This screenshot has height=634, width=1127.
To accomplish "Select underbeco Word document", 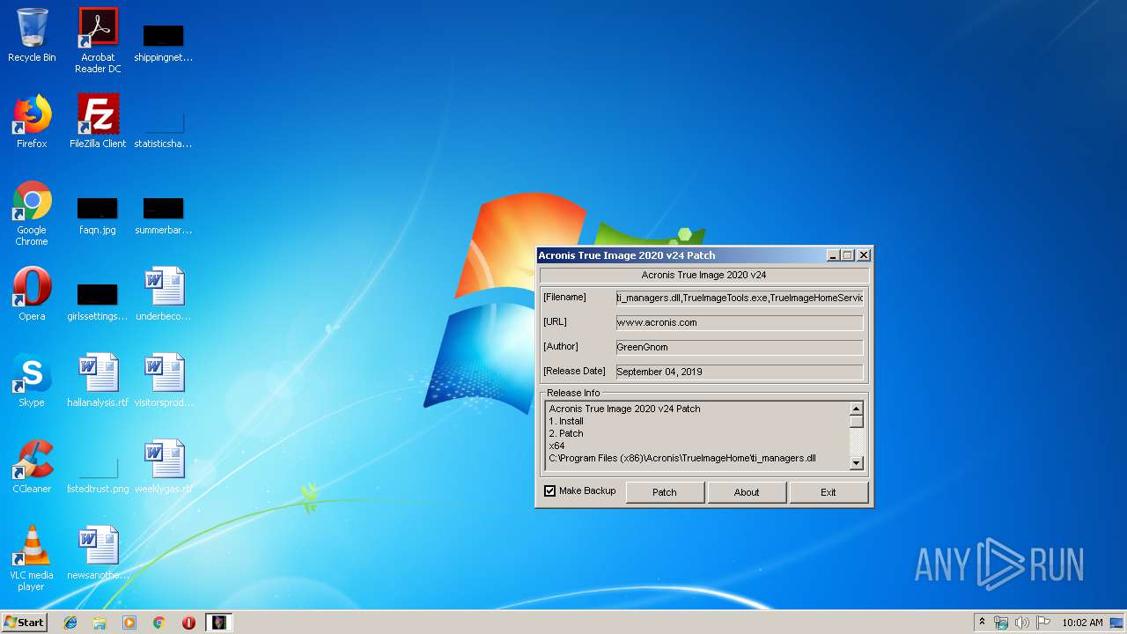I will click(x=164, y=294).
